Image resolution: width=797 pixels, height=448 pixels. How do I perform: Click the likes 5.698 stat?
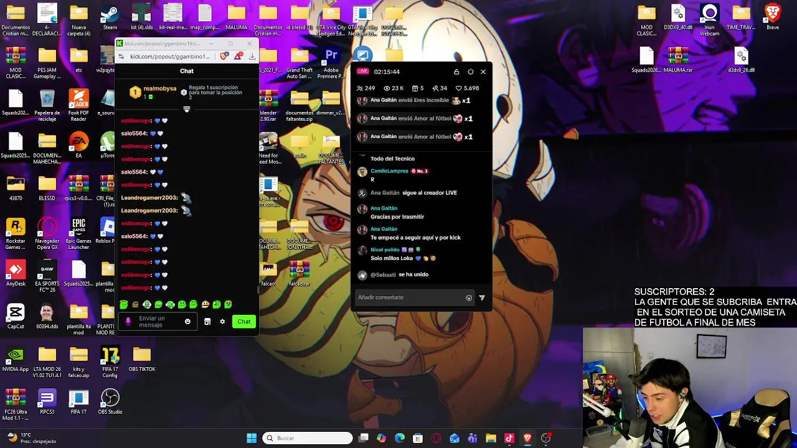point(467,88)
